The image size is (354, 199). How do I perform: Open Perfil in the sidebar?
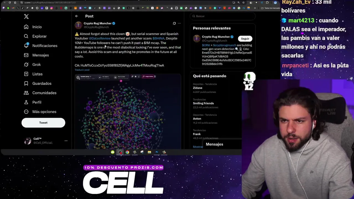click(33, 102)
